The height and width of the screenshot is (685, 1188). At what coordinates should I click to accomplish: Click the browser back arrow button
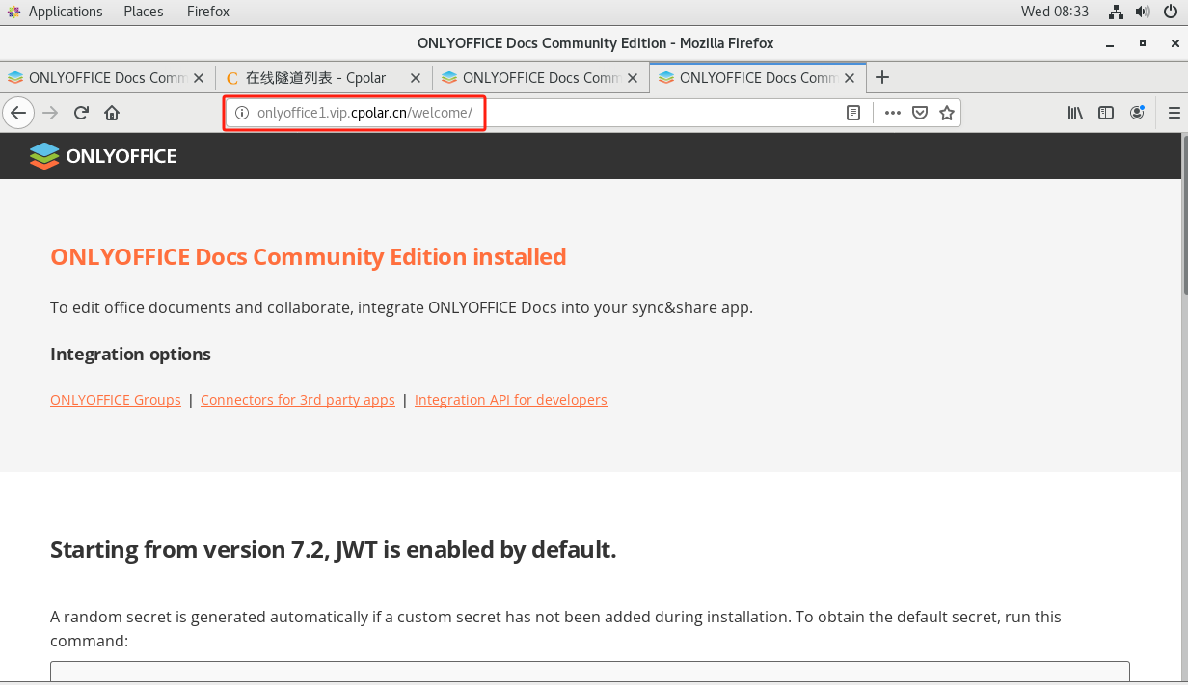18,113
